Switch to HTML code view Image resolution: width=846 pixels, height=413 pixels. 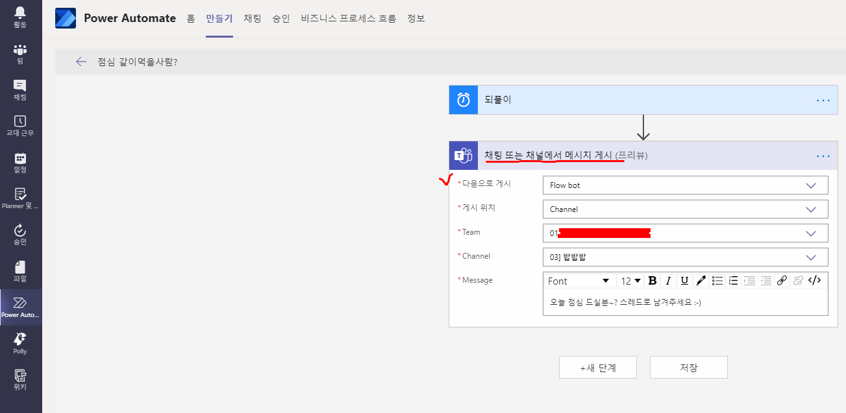coord(815,281)
